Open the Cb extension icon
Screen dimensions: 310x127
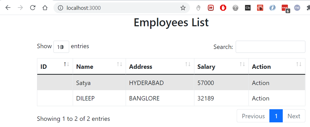tap(248, 8)
